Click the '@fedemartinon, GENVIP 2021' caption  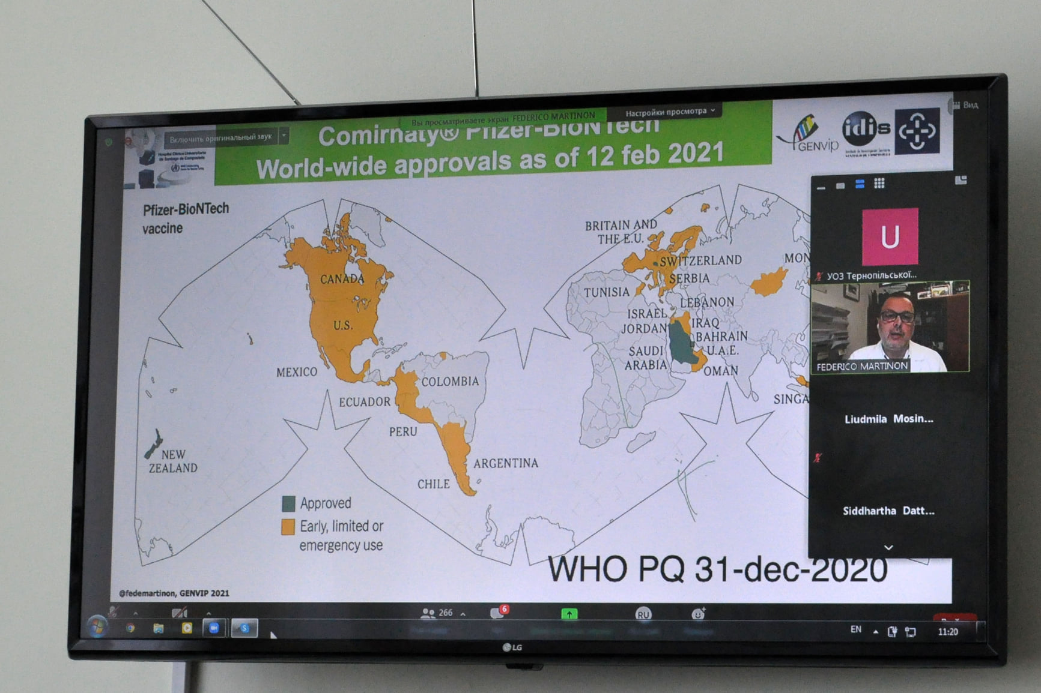(x=174, y=593)
